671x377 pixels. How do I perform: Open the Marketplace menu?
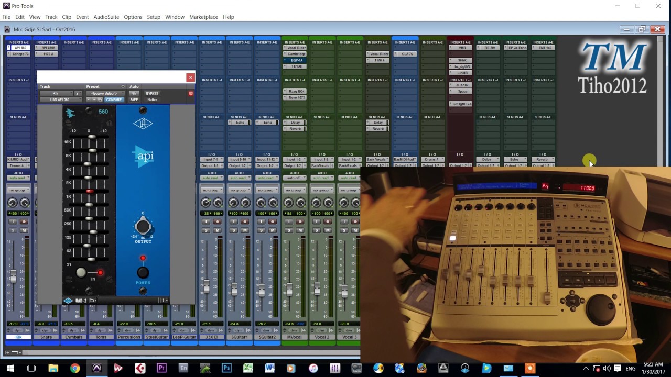[x=203, y=17]
